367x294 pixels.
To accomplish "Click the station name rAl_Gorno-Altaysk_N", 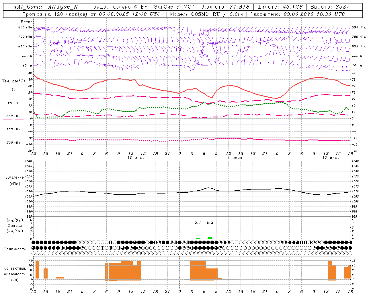I will 46,7.
